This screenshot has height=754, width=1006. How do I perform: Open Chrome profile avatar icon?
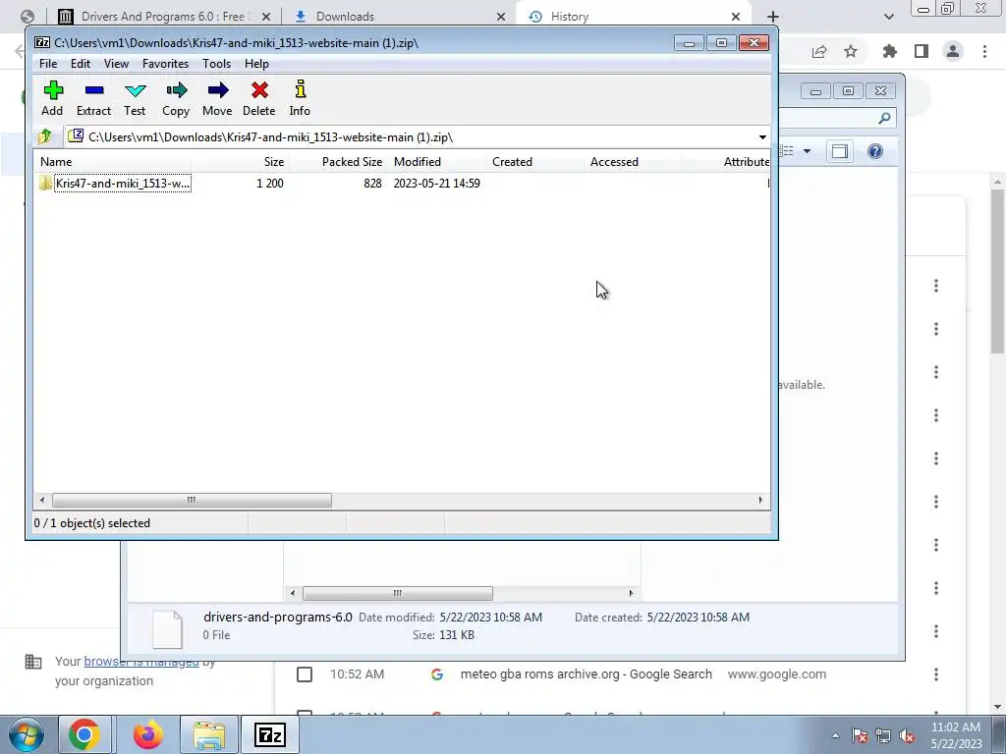953,51
